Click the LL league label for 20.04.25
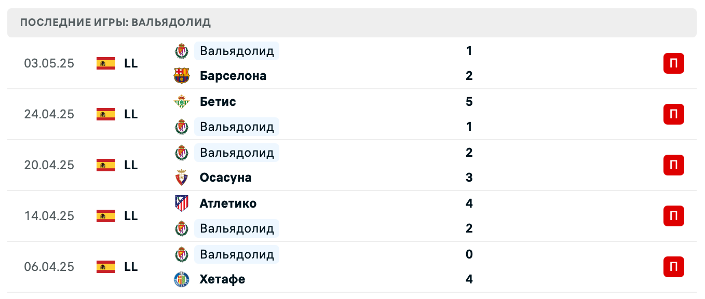This screenshot has width=705, height=299. point(131,165)
